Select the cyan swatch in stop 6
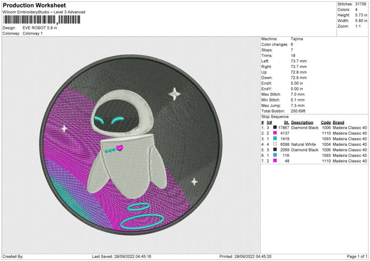Viewport: 370px width, 261px height. [x=274, y=155]
